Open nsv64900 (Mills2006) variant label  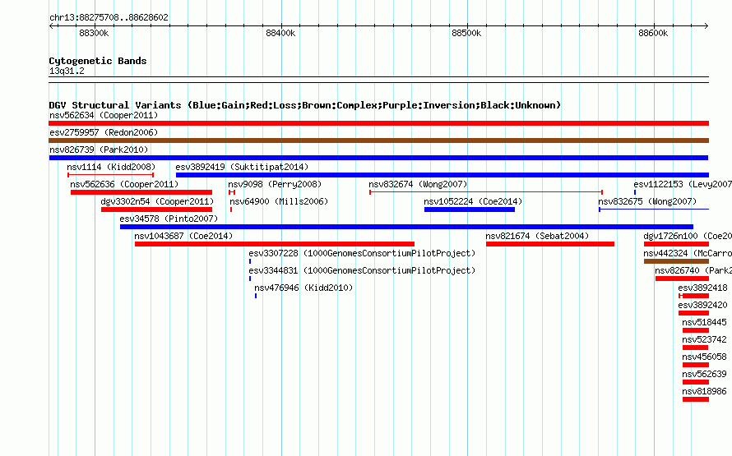279,201
